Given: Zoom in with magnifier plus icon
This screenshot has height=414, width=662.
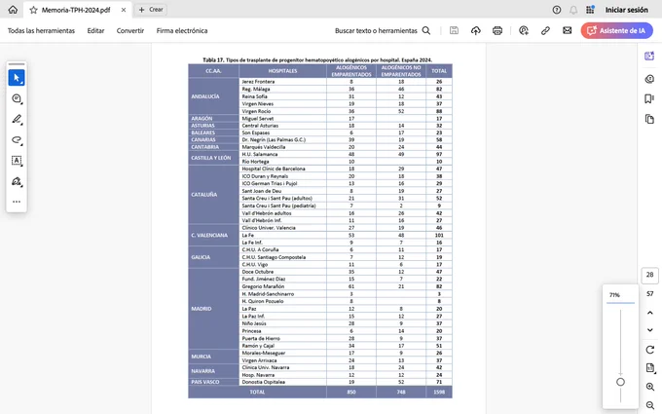Looking at the screenshot, I should [649, 387].
